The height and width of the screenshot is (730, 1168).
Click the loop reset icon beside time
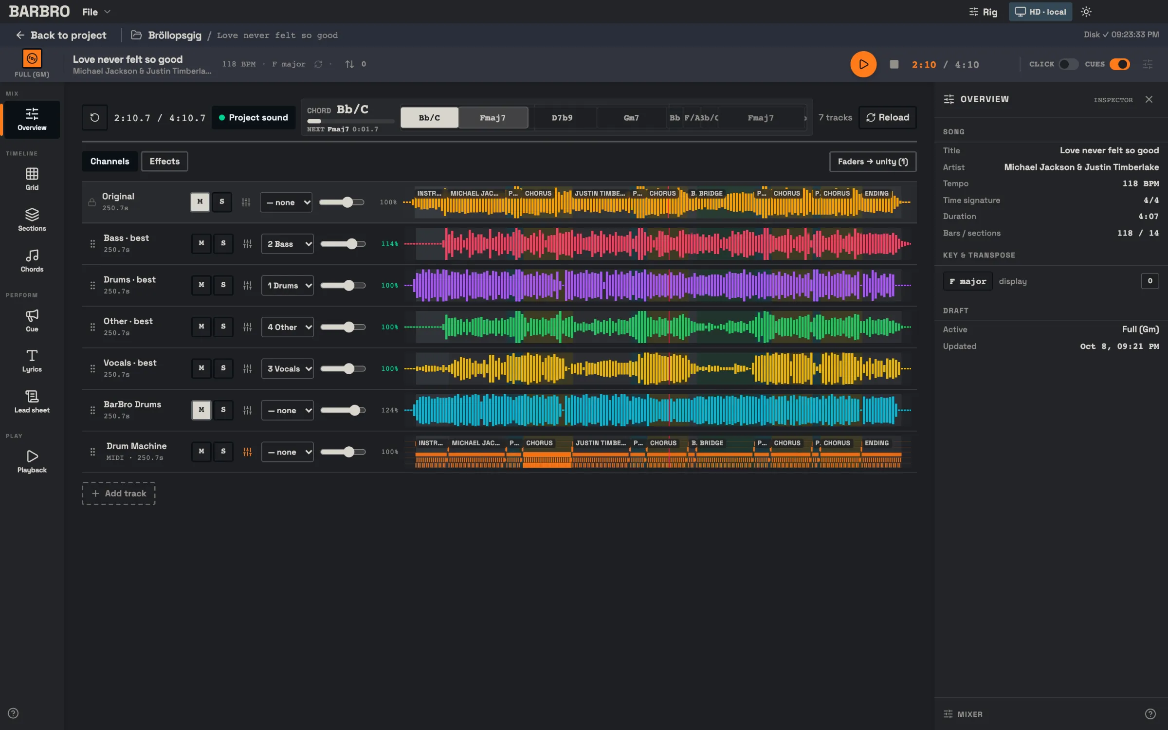click(x=94, y=118)
